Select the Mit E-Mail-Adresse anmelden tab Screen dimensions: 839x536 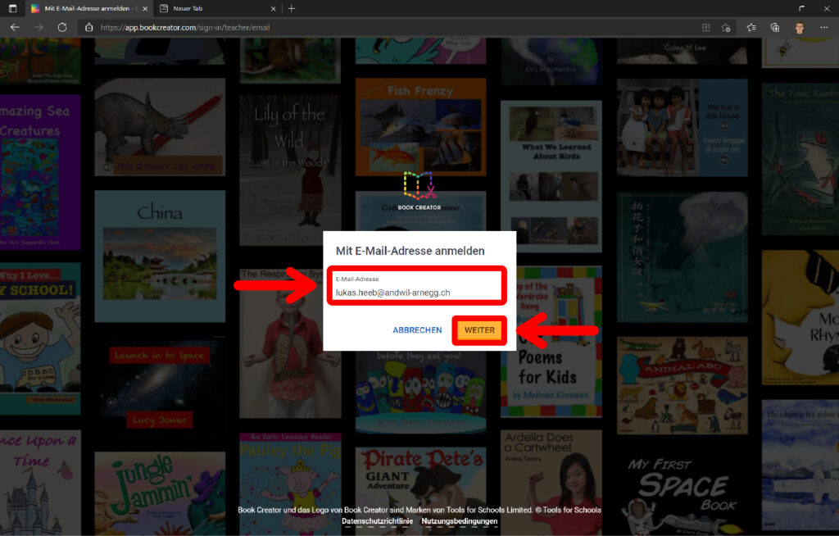tap(82, 8)
